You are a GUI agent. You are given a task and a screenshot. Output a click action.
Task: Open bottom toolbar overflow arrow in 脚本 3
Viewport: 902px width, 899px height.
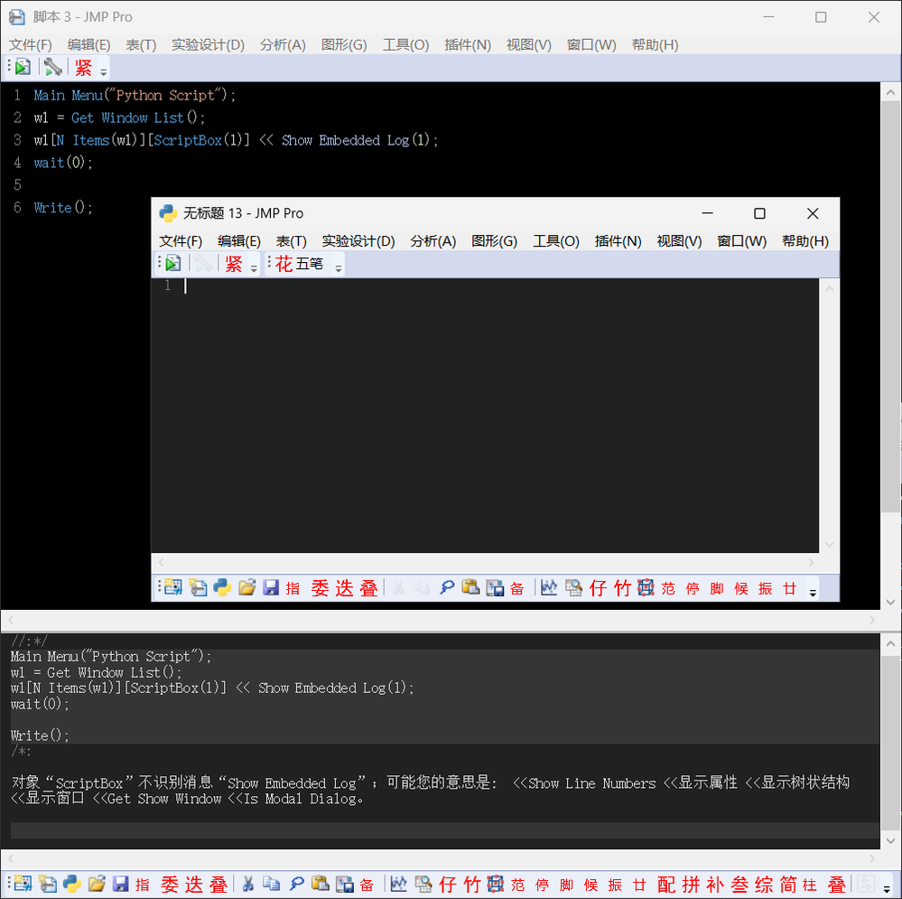[x=888, y=888]
